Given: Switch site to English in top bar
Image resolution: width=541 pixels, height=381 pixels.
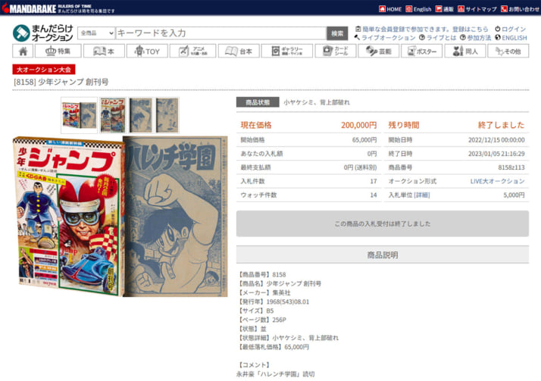Looking at the screenshot, I should (418, 9).
